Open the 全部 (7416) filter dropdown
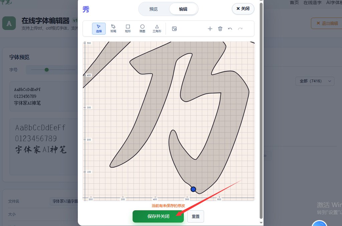 pos(314,81)
